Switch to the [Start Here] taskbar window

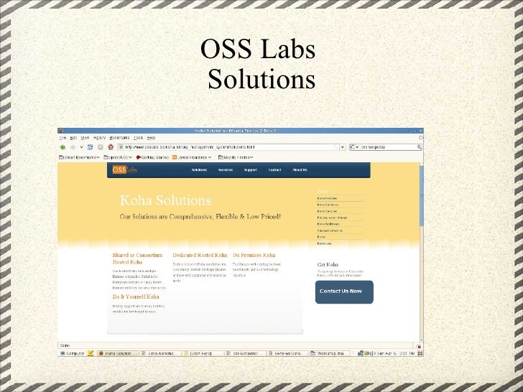click(x=203, y=353)
